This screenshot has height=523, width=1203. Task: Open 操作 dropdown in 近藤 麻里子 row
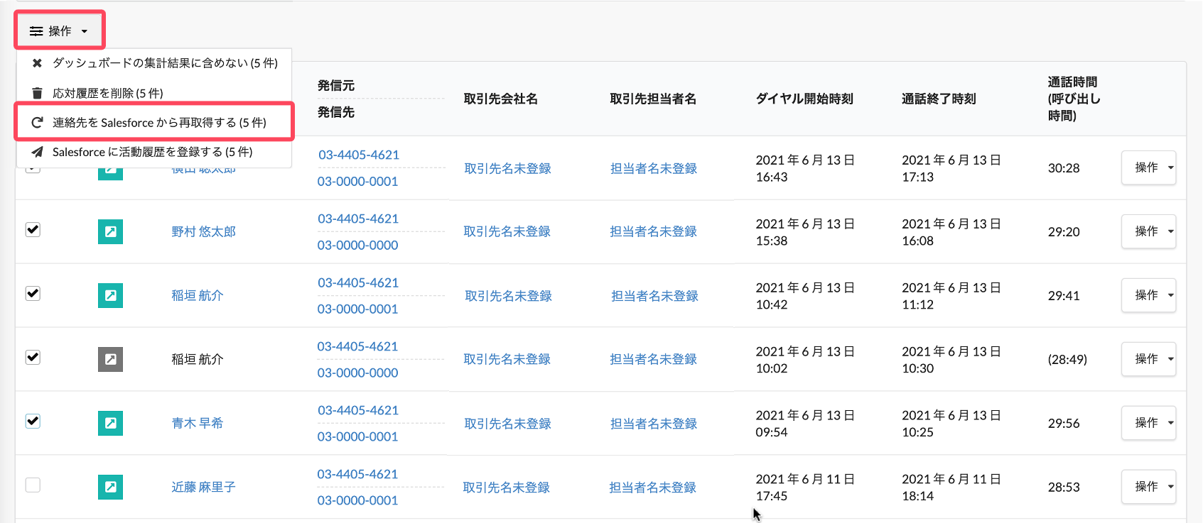[1148, 487]
